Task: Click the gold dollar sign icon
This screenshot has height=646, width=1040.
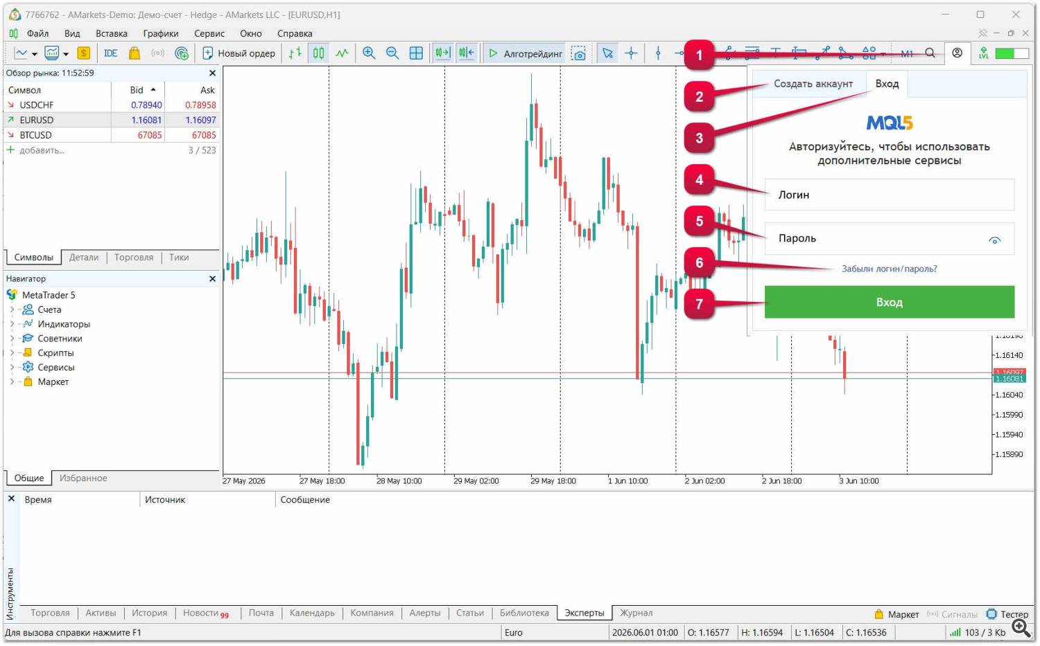Action: click(x=84, y=53)
